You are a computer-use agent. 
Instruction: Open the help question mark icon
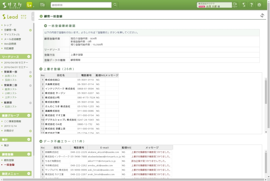(x=251, y=5)
